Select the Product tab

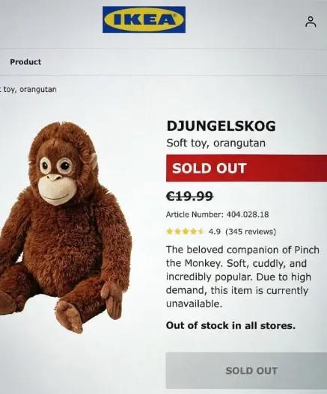(25, 62)
